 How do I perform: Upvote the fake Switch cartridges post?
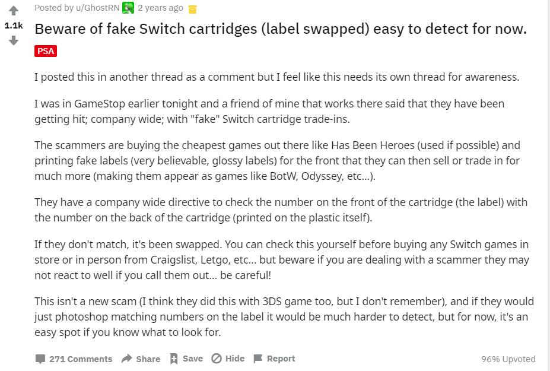coord(13,11)
